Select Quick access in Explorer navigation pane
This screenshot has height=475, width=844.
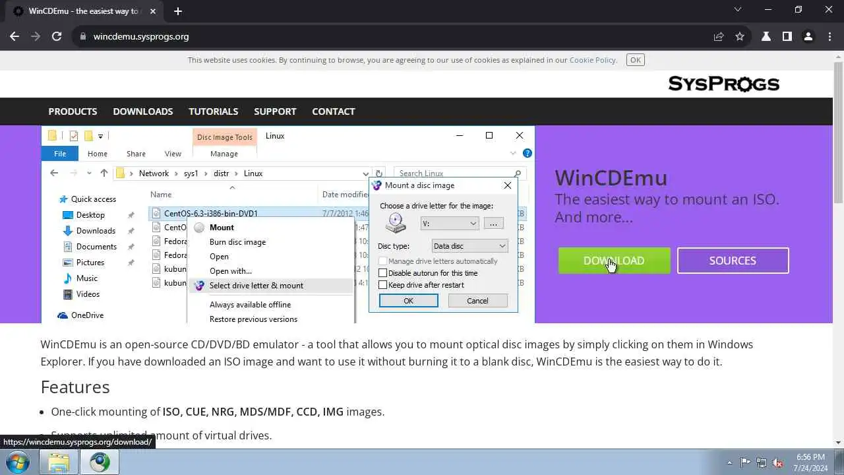94,199
